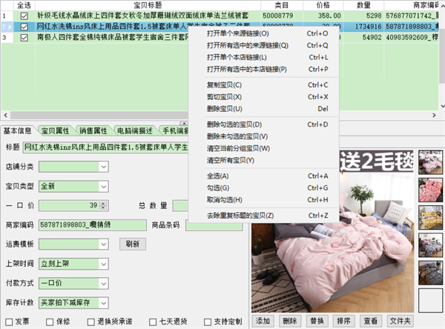This screenshot has height=329, width=445.
Task: Click 打开单个本店链接 menu item
Action: pos(263,57)
